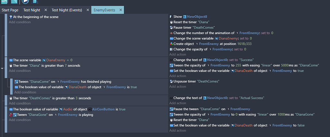Click the Create object action icon
330x137 pixels.
(x=171, y=44)
